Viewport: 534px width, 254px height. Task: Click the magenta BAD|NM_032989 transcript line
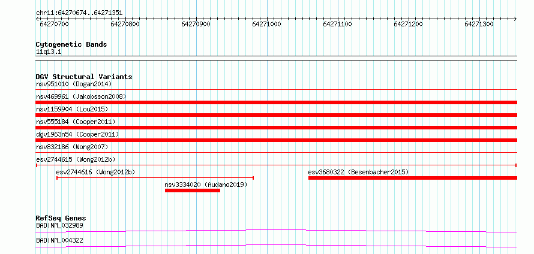pos(276,231)
